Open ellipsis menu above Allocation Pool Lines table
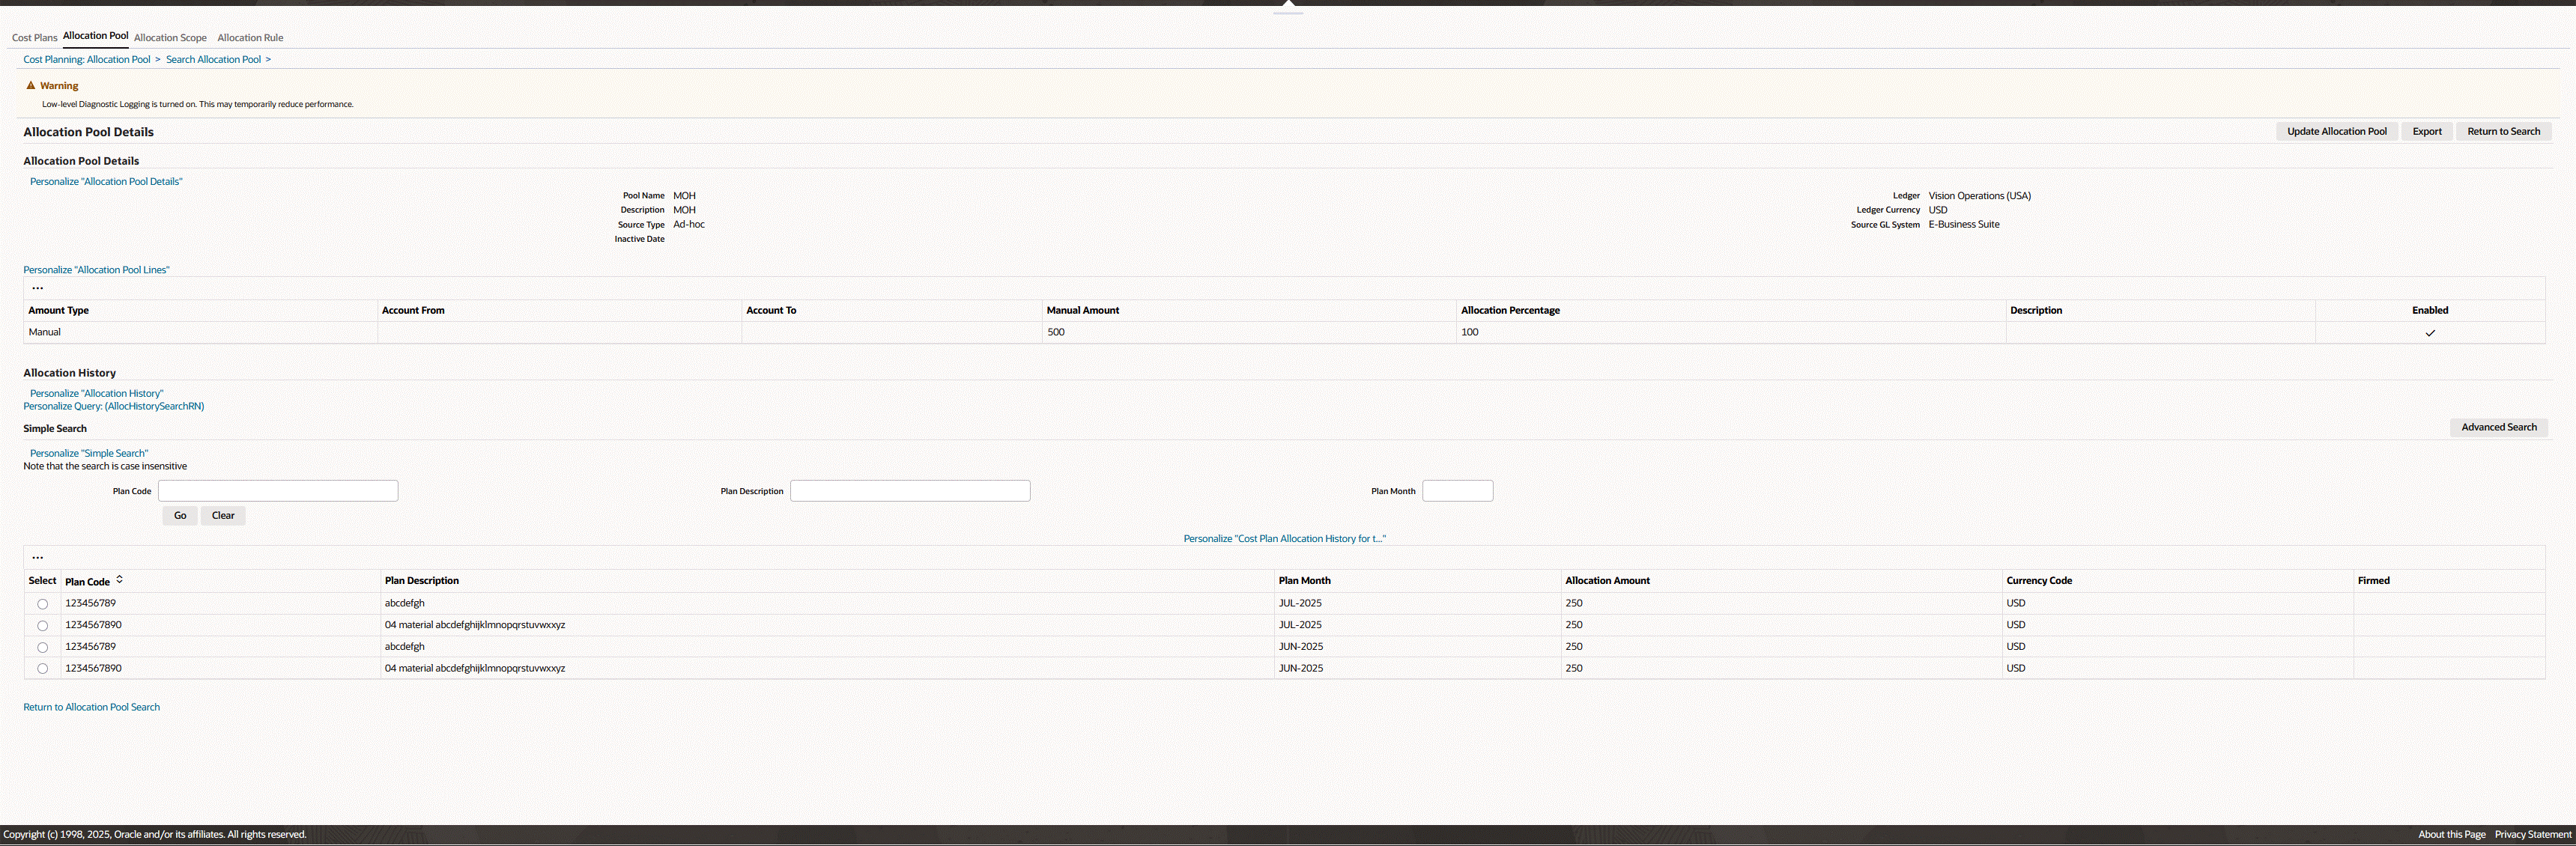This screenshot has width=2576, height=846. 38,288
